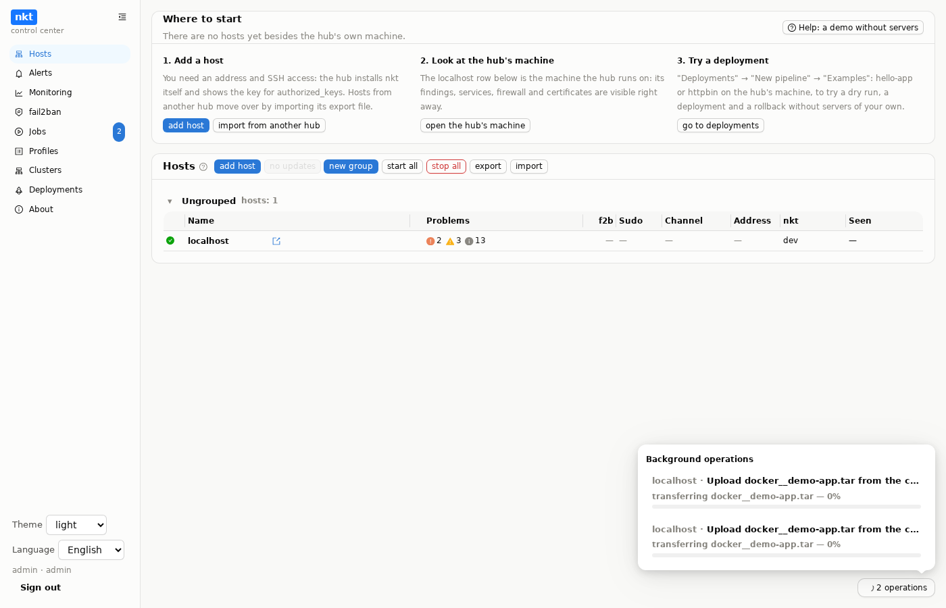Click the orange critical problems icon for localhost
Image resolution: width=946 pixels, height=608 pixels.
point(430,241)
